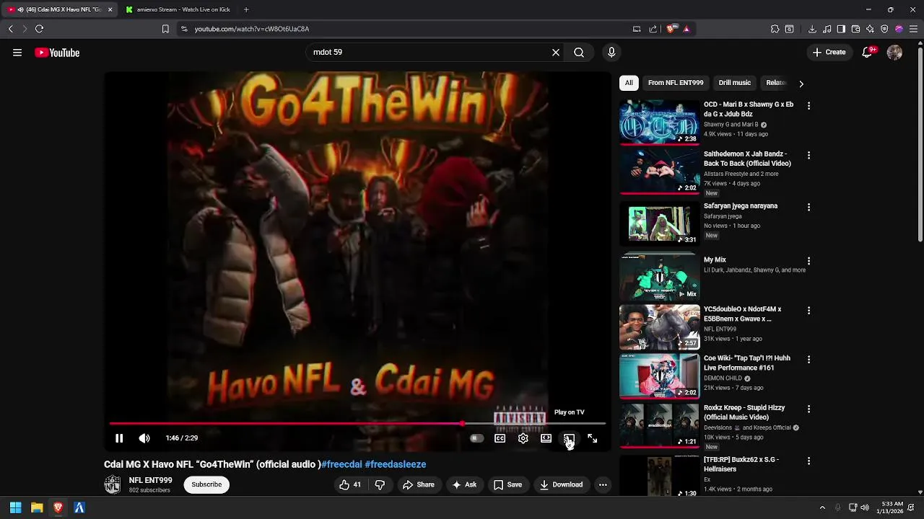Screen dimensions: 924x519
Task: Click Play on TV cast icon
Action: click(569, 438)
